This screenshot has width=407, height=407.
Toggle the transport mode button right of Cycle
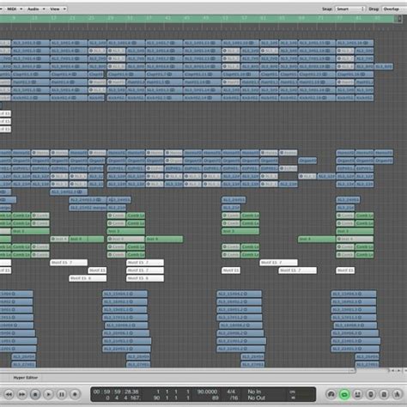pos(357,394)
